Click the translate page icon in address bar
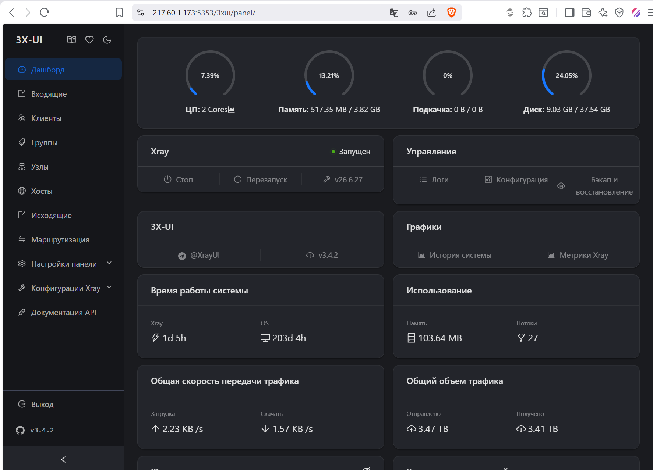The width and height of the screenshot is (653, 470). (x=394, y=13)
